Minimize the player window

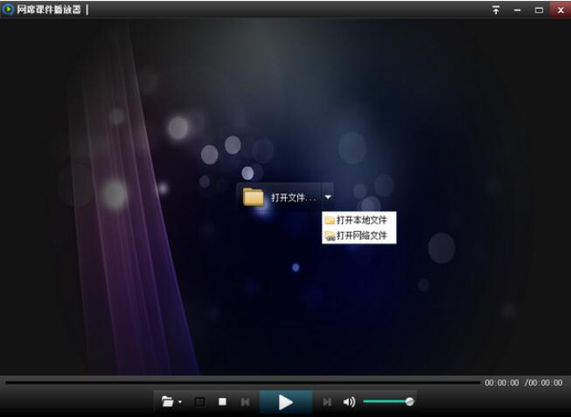coord(517,10)
